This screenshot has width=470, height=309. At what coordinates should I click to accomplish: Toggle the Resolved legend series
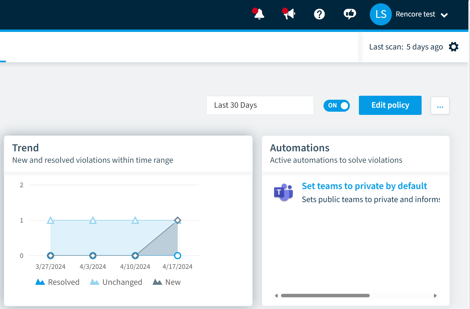pyautogui.click(x=57, y=282)
